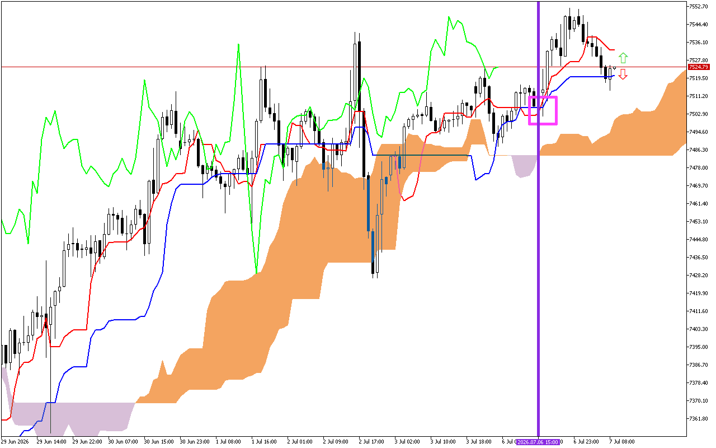Click price label 7494.60 on the axis

coord(699,132)
